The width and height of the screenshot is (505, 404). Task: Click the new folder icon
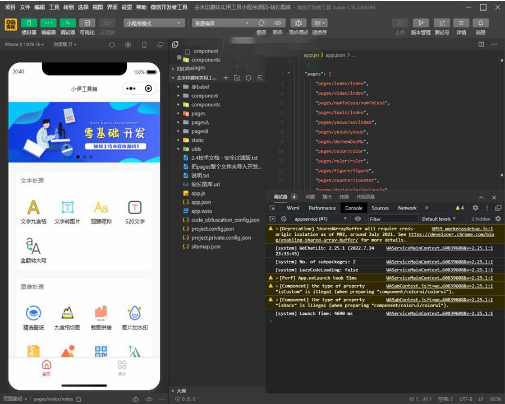[237, 78]
